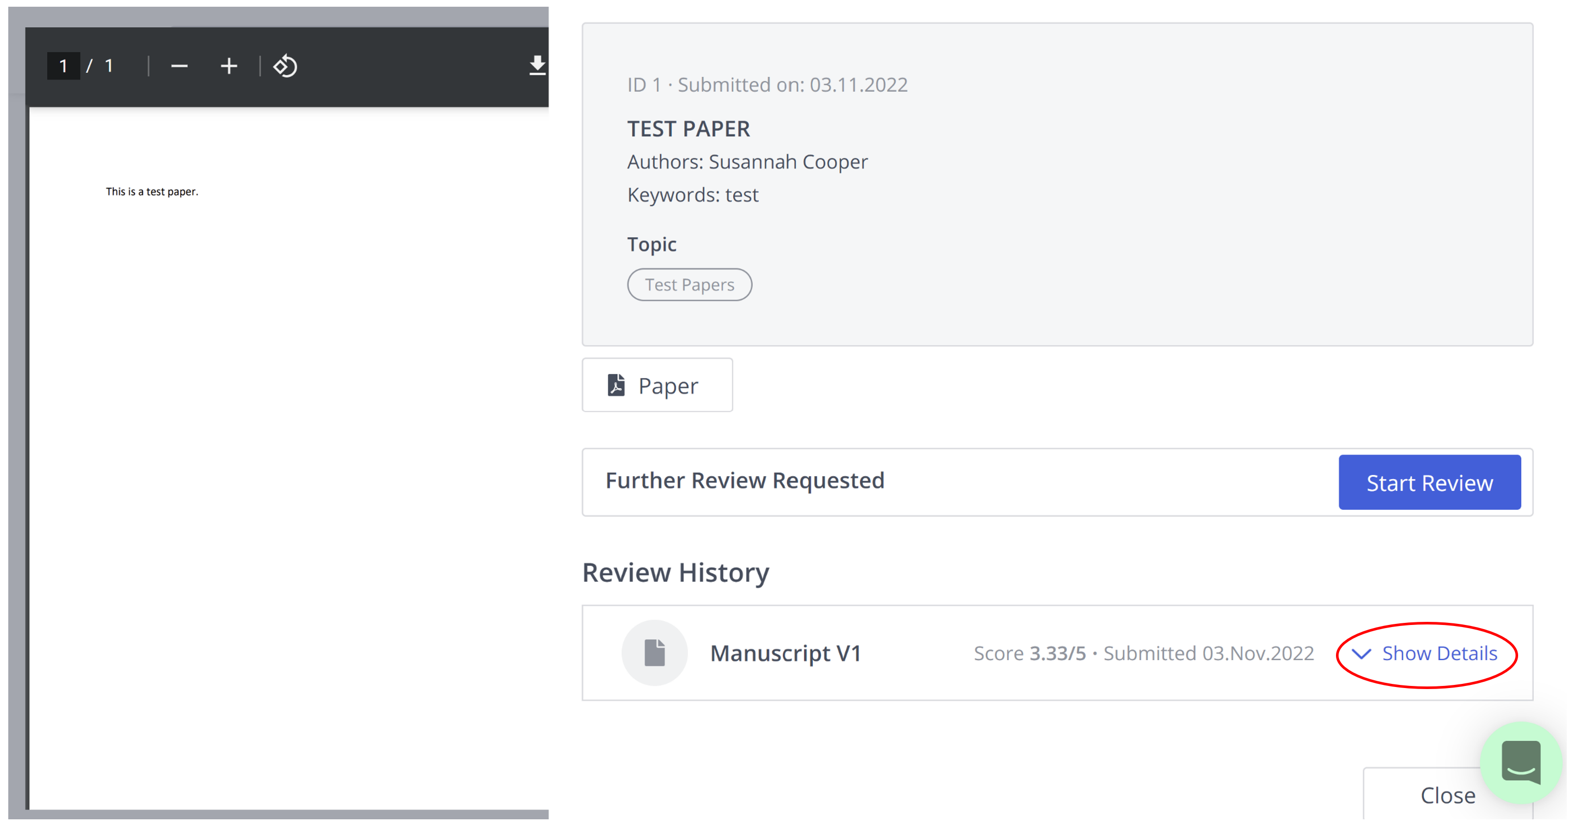Click the TEST PAPER title text

coord(688,129)
